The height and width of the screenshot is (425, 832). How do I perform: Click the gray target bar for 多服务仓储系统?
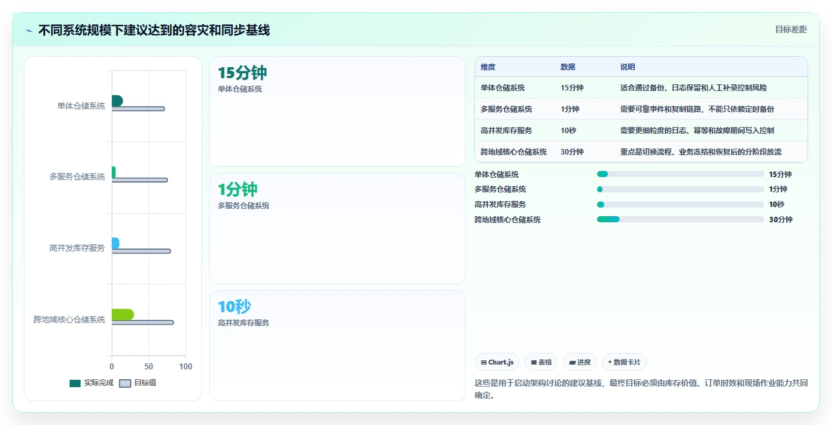140,180
